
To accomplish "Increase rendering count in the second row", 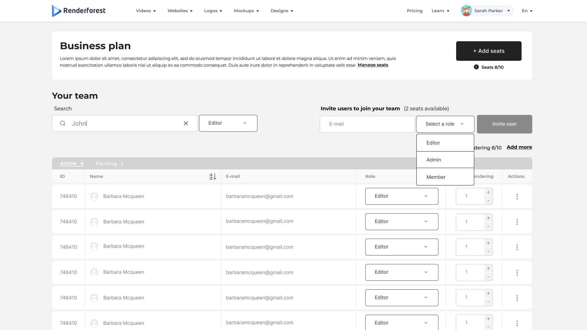I will coord(488,218).
